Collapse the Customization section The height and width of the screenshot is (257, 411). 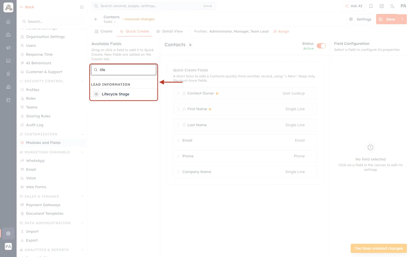pyautogui.click(x=82, y=134)
